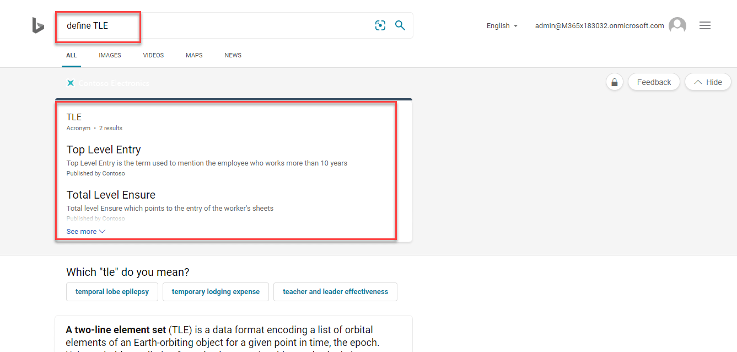
Task: Open visual search camera icon
Action: [380, 25]
